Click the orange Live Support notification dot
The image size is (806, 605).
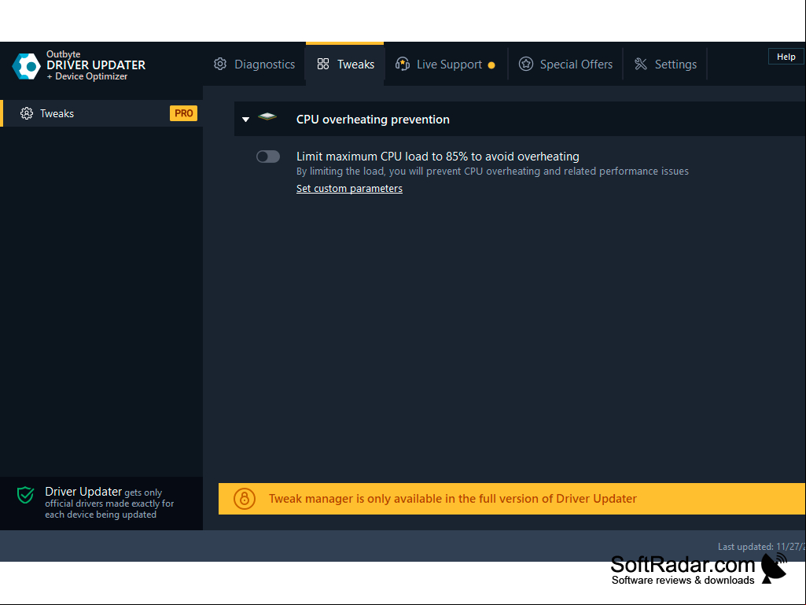(x=491, y=65)
